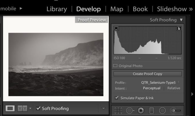Select the Spot Removal tool

coord(130,110)
